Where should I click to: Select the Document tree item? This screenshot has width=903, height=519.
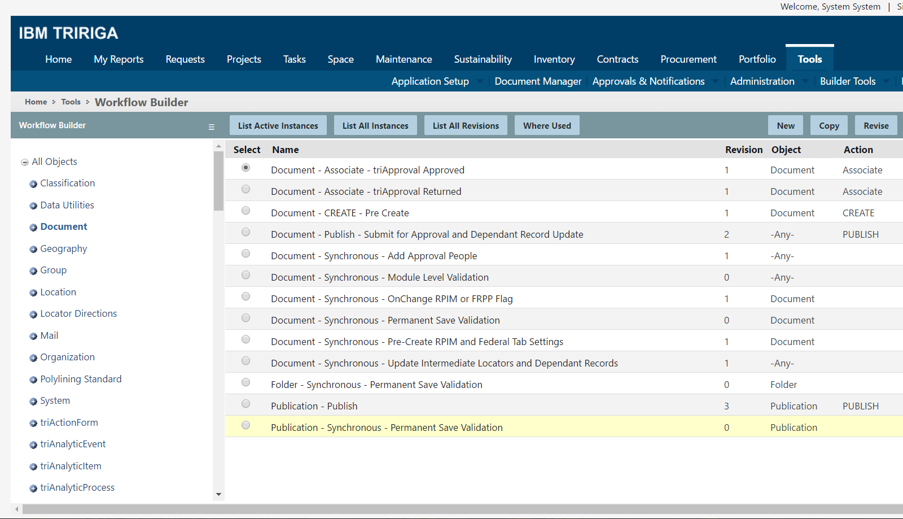64,226
